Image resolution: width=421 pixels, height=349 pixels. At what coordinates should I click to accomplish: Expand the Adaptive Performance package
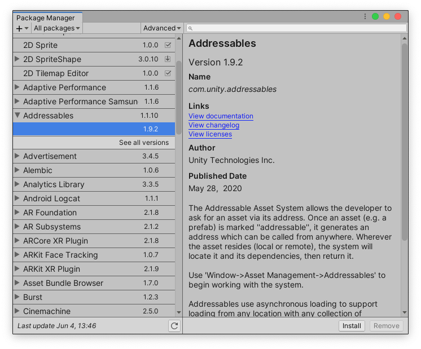(17, 87)
